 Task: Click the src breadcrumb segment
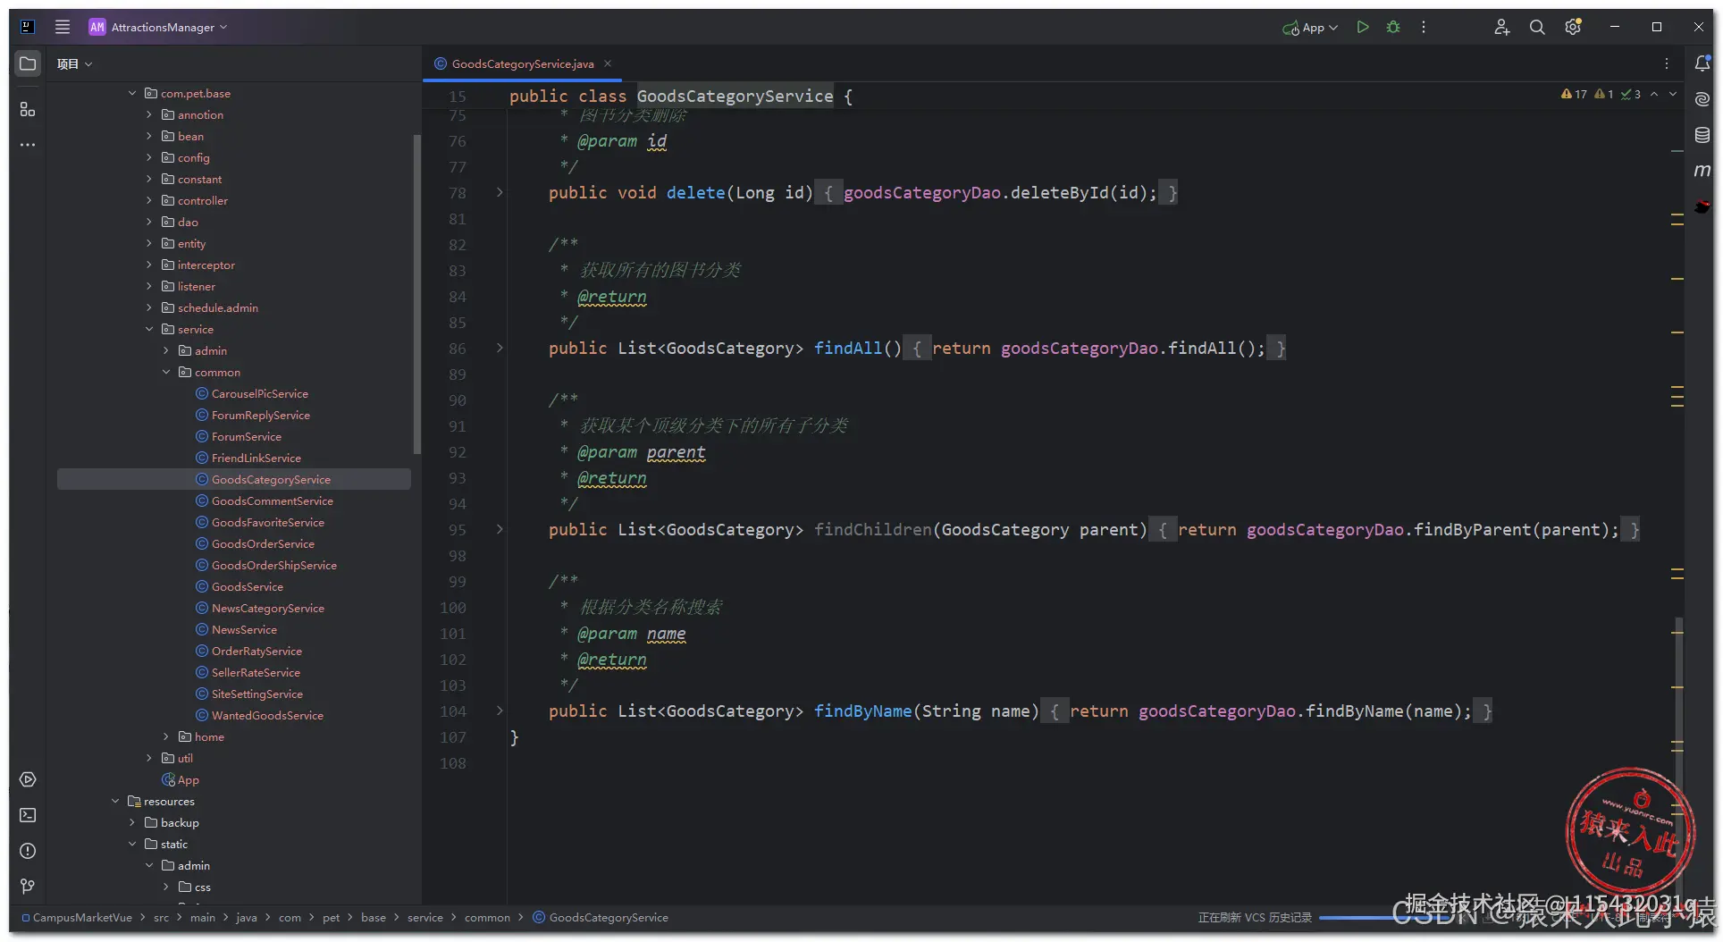161,917
